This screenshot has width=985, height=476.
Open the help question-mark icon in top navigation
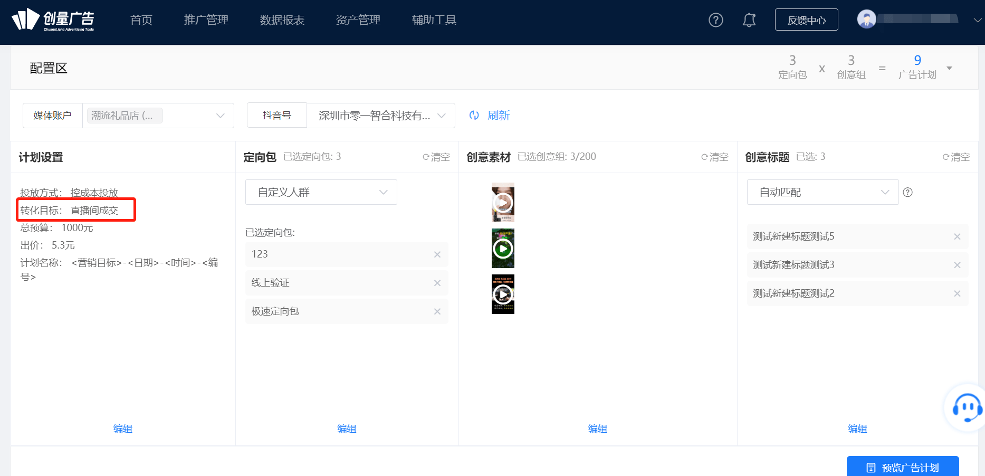(715, 20)
